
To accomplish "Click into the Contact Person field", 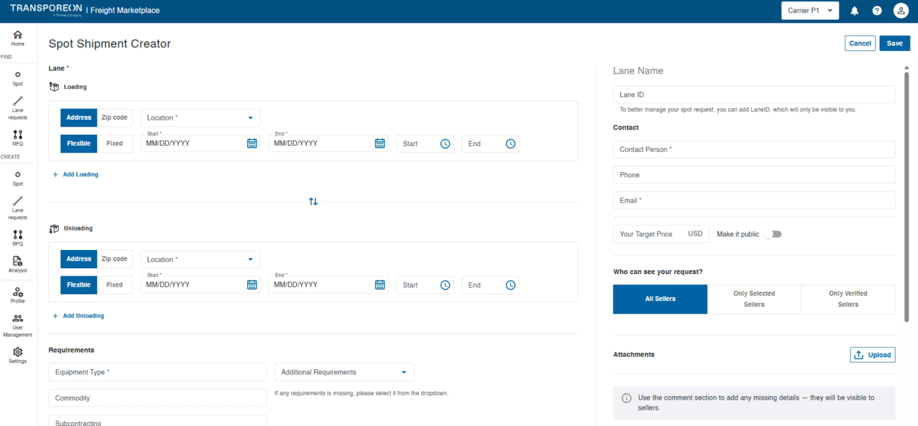I will pyautogui.click(x=753, y=150).
